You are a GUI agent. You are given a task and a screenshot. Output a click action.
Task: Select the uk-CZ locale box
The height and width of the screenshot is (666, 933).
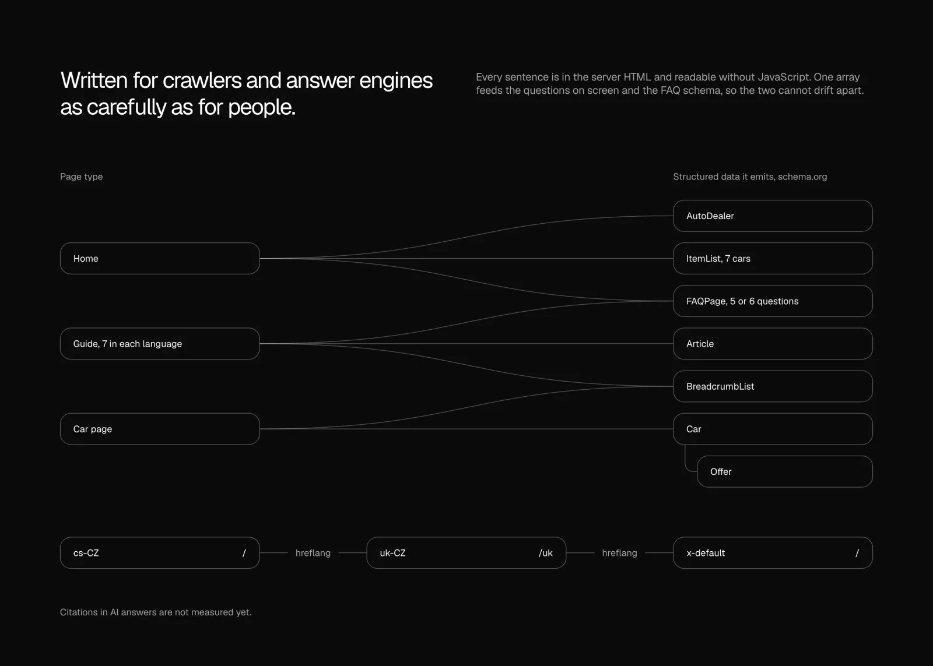click(466, 553)
